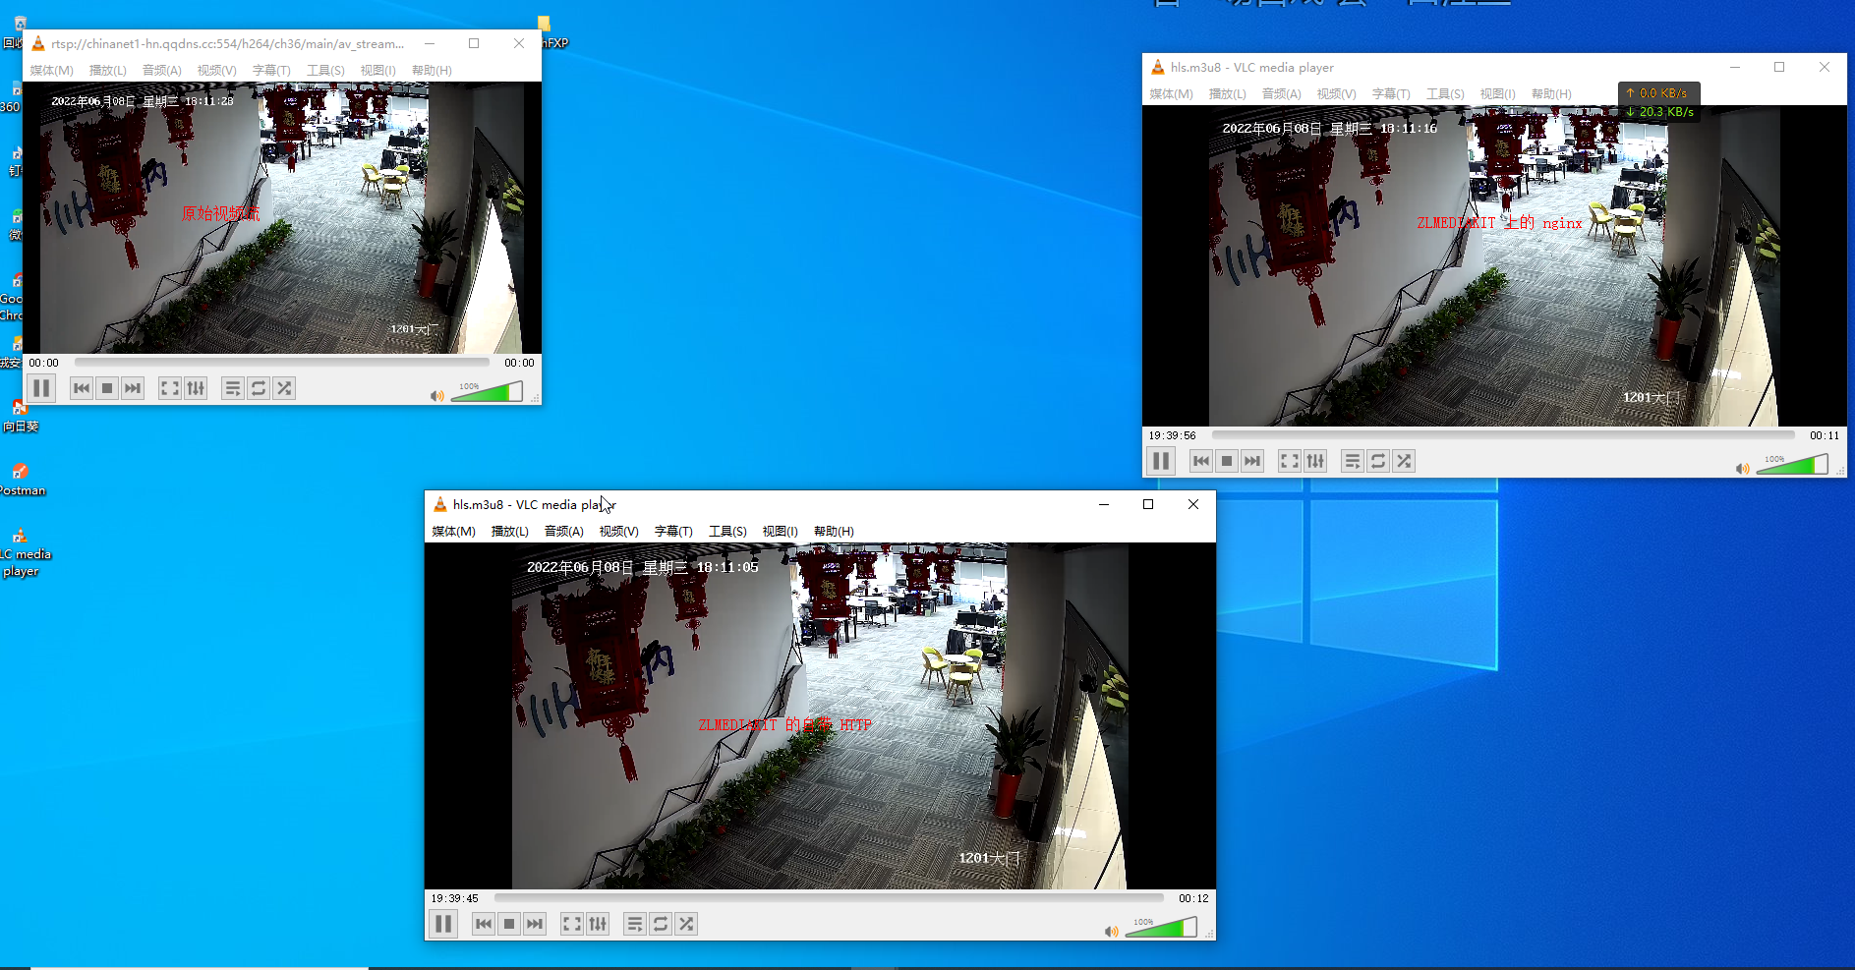Mute audio in top-right hls.m3u8 window
1855x970 pixels.
point(1742,468)
